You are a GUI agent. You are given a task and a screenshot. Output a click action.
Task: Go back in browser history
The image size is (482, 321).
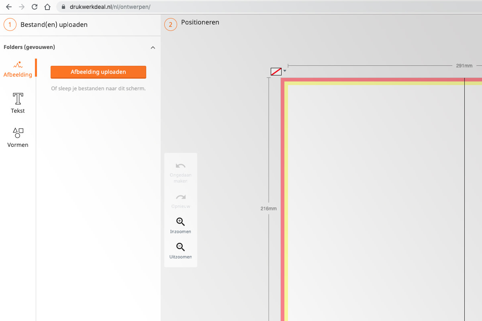[9, 7]
